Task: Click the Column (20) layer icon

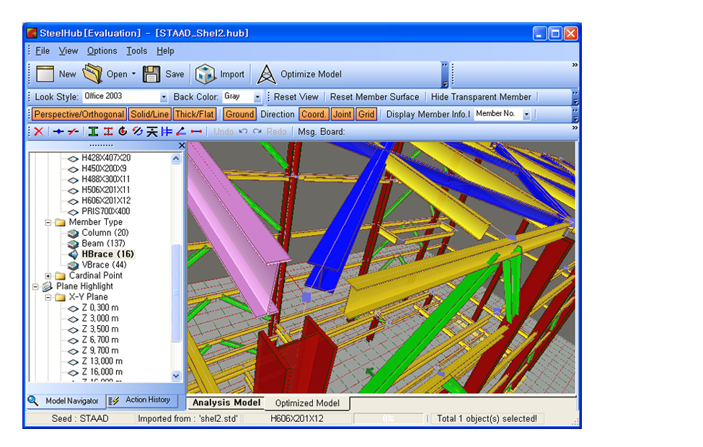Action: (x=73, y=233)
